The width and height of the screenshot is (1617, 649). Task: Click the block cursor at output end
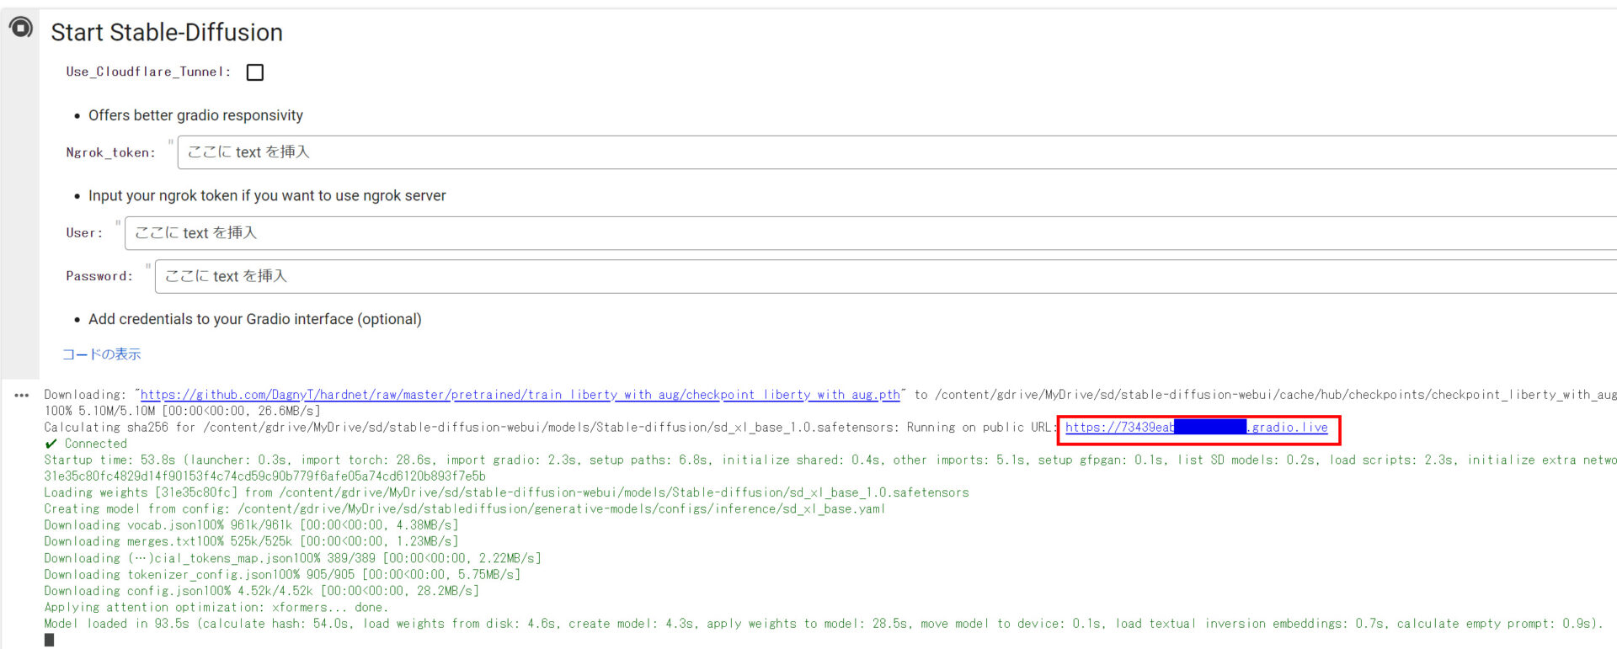pyautogui.click(x=49, y=640)
